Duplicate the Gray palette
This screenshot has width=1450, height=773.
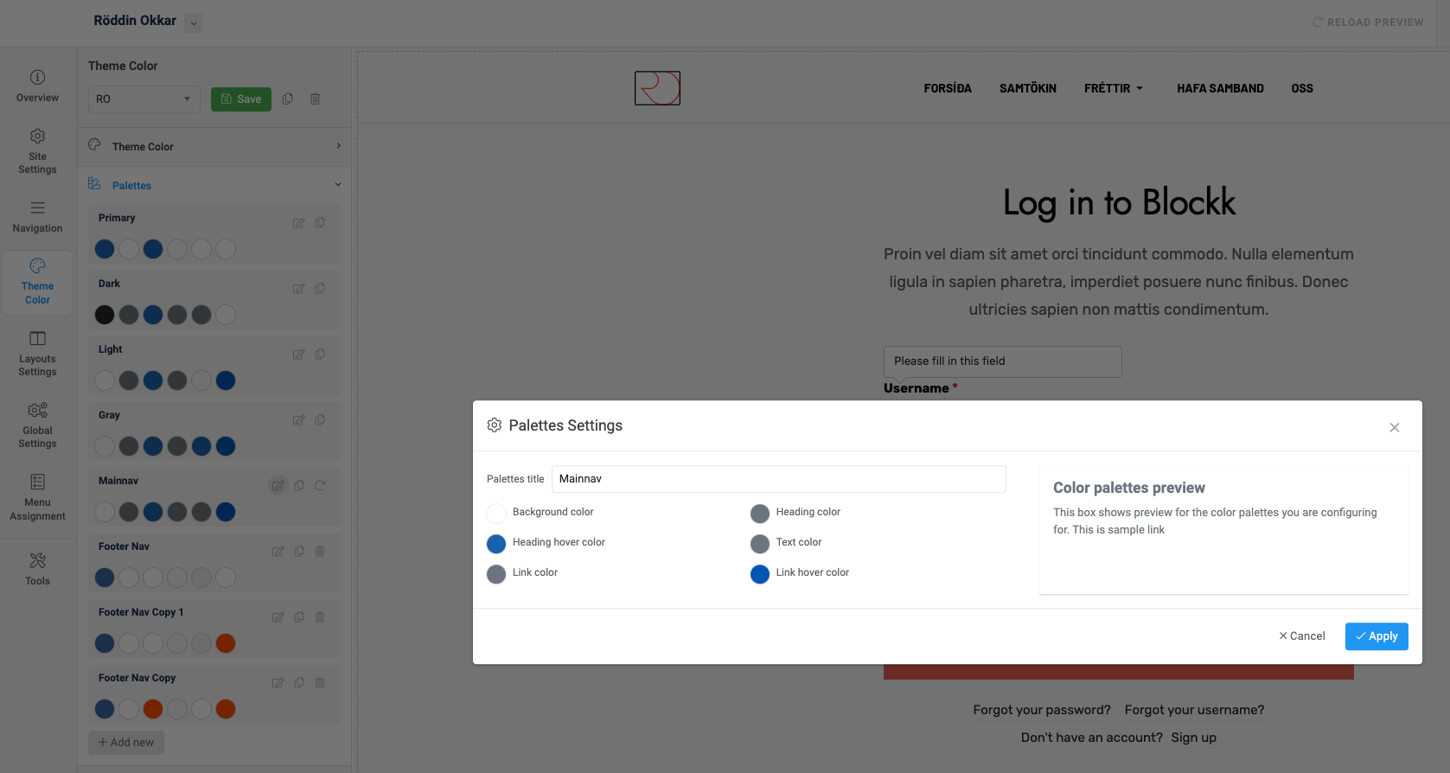(x=320, y=420)
